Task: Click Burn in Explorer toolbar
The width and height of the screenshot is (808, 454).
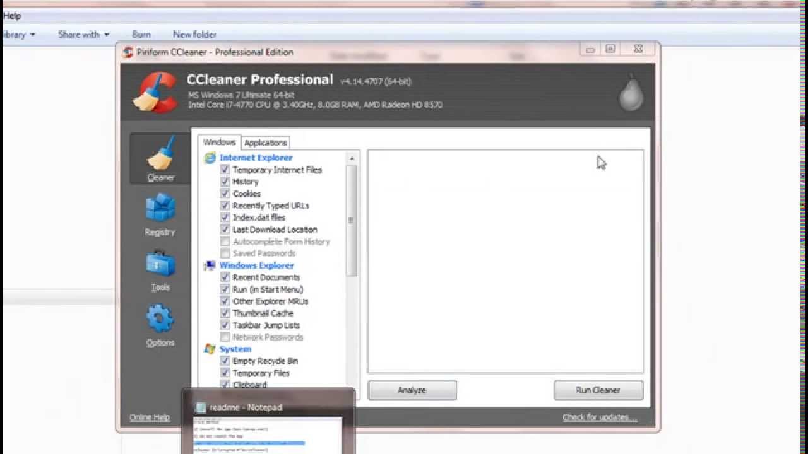Action: tap(141, 34)
